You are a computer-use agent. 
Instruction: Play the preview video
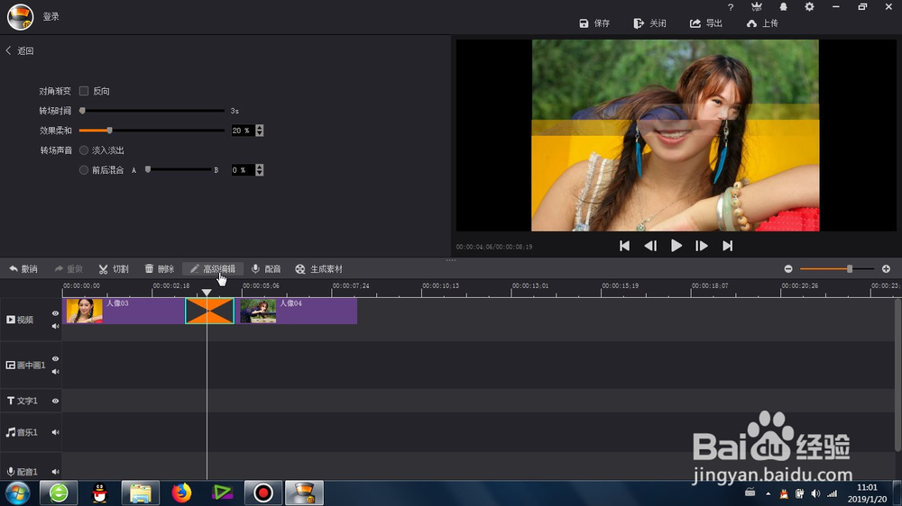coord(676,246)
